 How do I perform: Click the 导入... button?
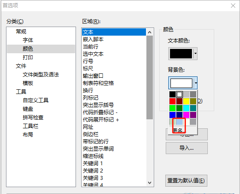187,148
